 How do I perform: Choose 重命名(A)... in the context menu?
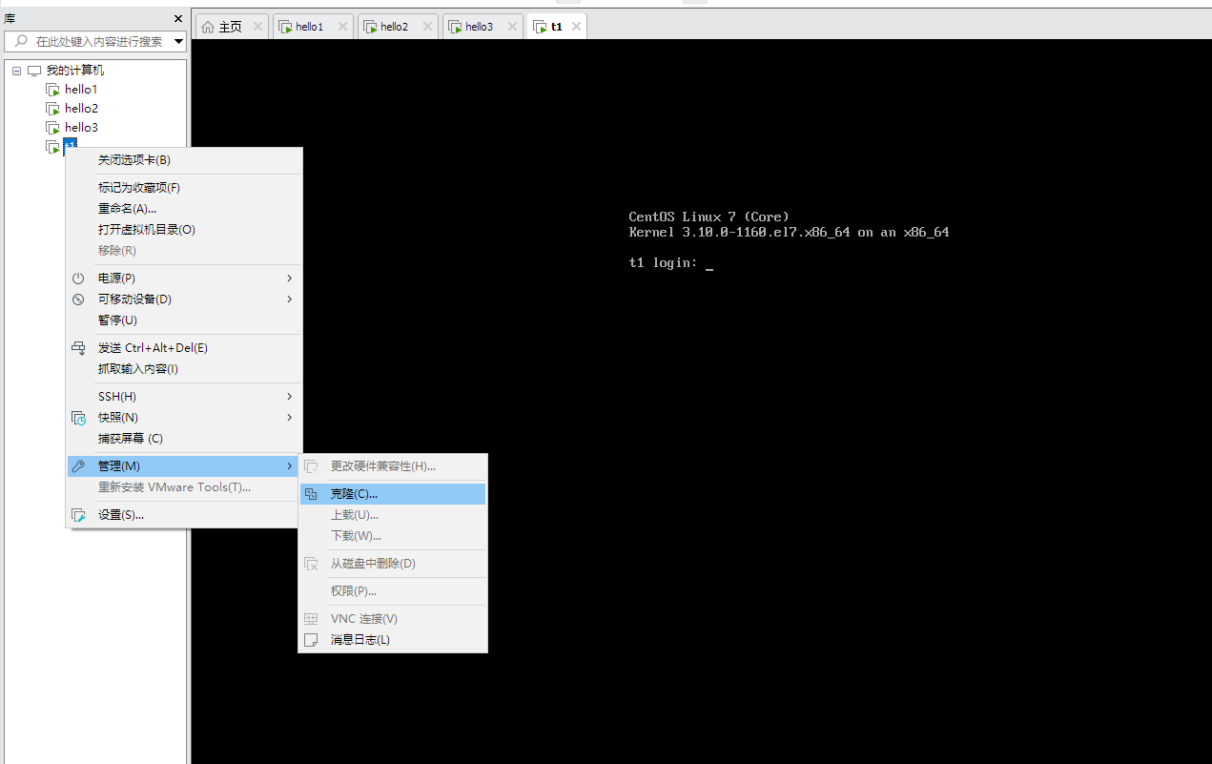[127, 209]
